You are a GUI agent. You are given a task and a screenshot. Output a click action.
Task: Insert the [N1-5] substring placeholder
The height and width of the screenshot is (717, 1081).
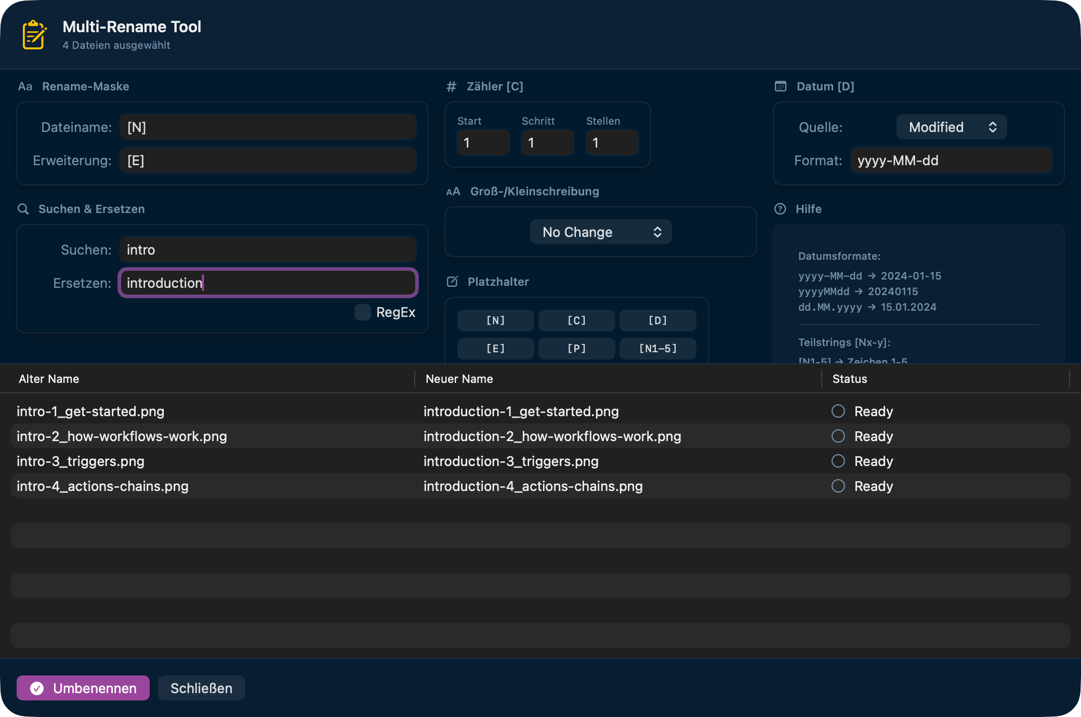657,349
